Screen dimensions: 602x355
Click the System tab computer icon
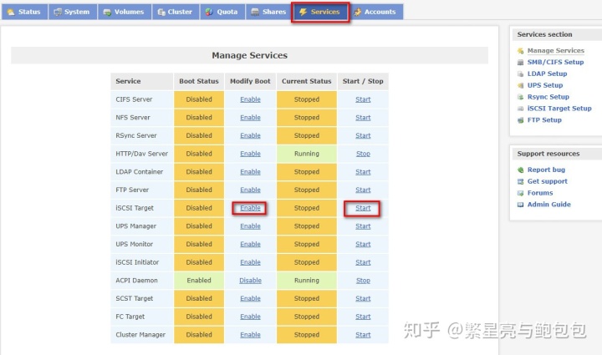pos(58,12)
